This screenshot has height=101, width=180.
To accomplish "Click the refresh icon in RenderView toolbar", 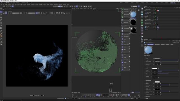I will pos(8,13).
